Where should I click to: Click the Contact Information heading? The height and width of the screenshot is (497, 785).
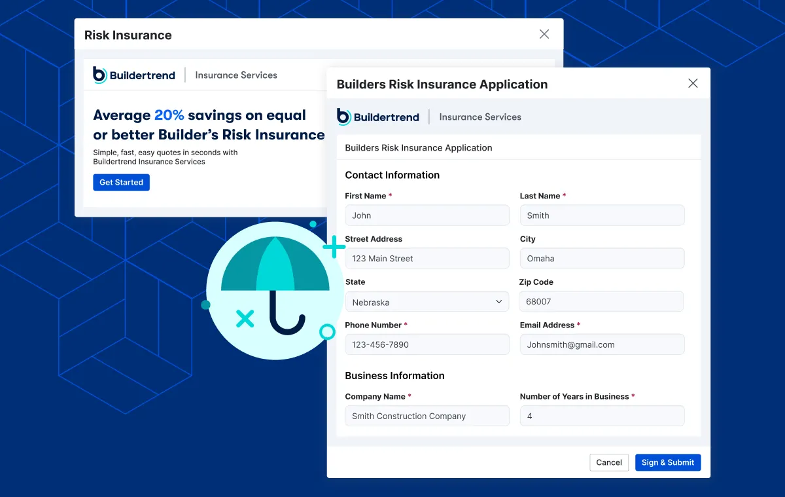[x=392, y=175]
